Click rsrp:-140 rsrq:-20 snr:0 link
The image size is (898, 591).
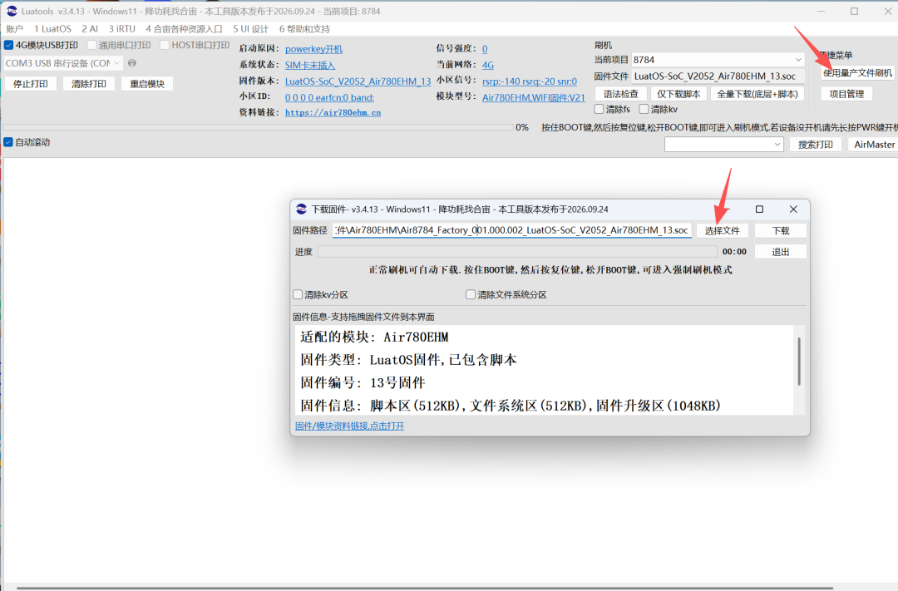coord(530,81)
